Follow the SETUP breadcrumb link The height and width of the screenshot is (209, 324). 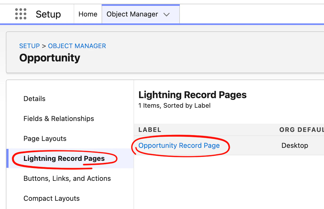tap(30, 46)
